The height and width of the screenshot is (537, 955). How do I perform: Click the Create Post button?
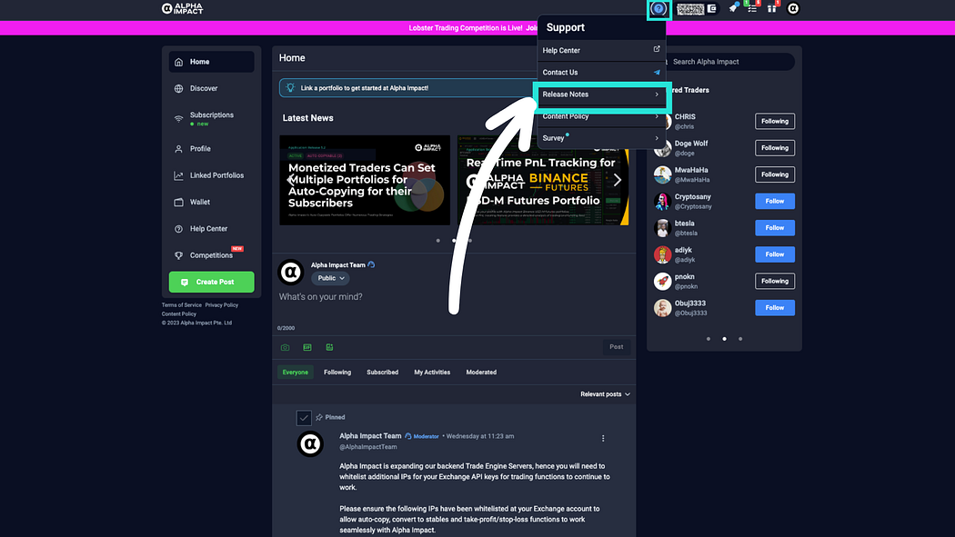[211, 283]
